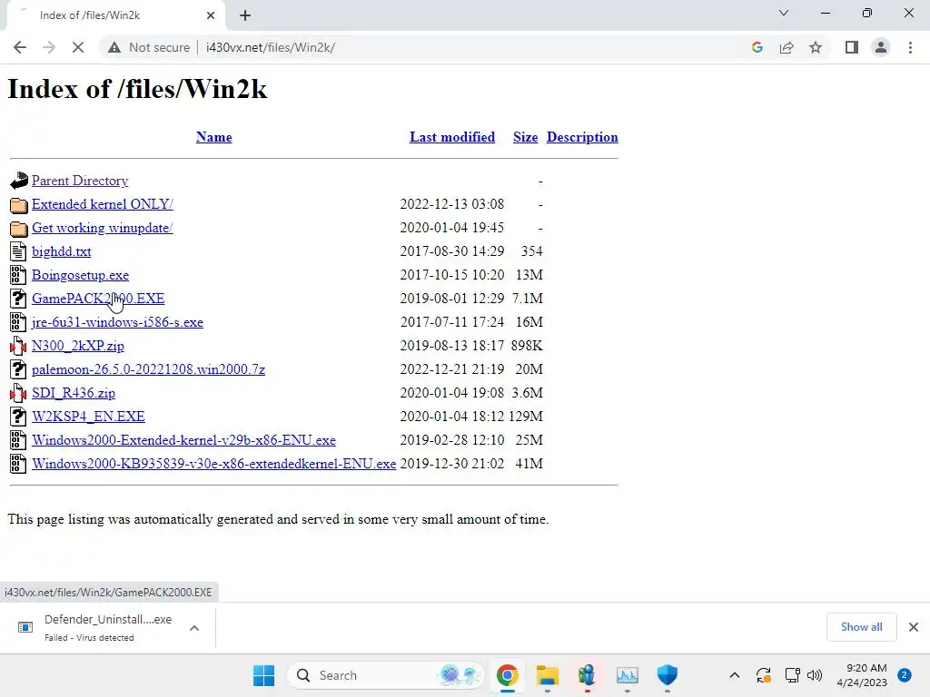Viewport: 930px width, 697px height.
Task: Open the Get working winupdate folder
Action: click(102, 228)
